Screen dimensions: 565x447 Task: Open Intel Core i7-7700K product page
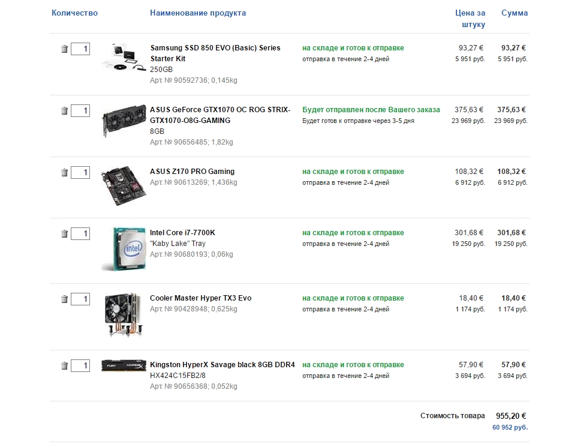coord(182,233)
